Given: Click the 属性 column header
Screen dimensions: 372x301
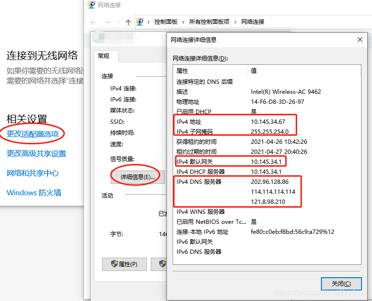Looking at the screenshot, I should point(210,70).
